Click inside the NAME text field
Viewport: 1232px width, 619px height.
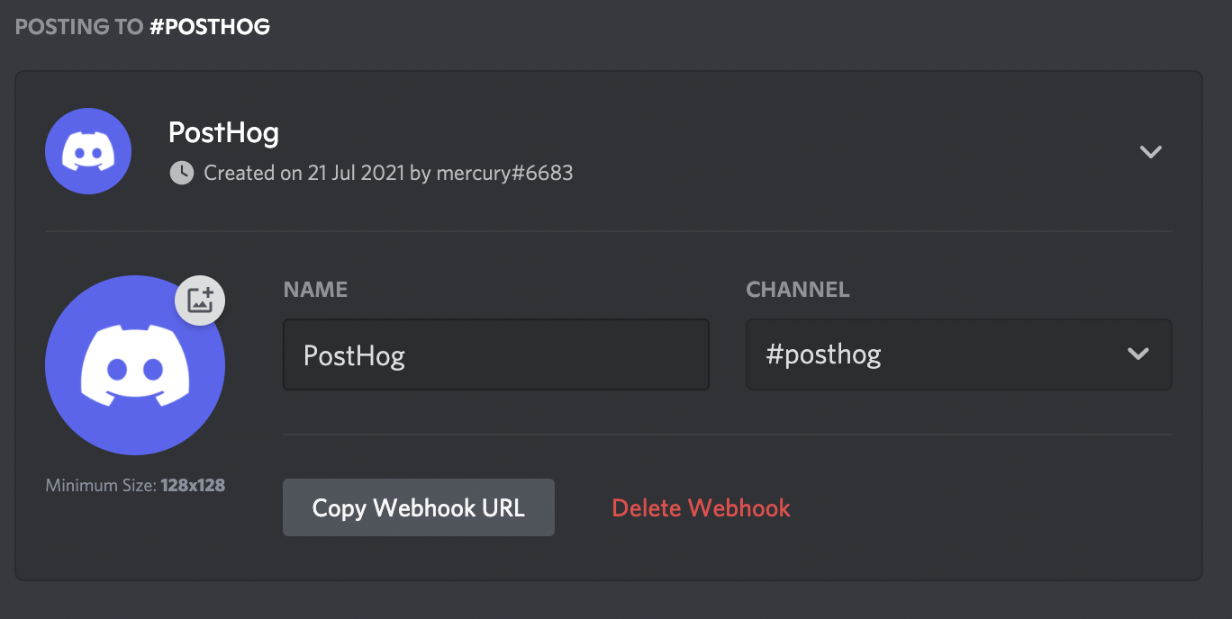(495, 354)
